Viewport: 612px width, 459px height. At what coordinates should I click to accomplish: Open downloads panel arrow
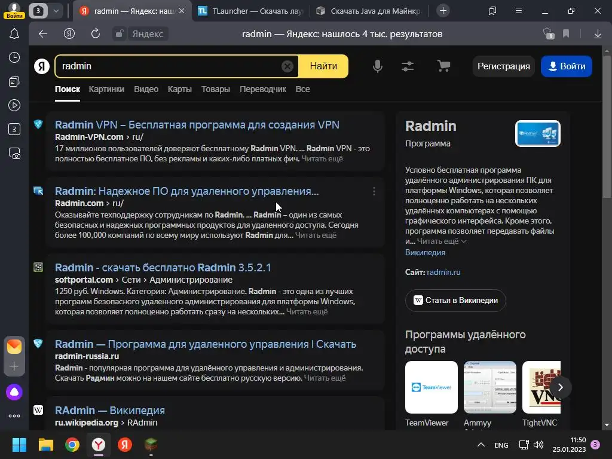[x=598, y=34]
